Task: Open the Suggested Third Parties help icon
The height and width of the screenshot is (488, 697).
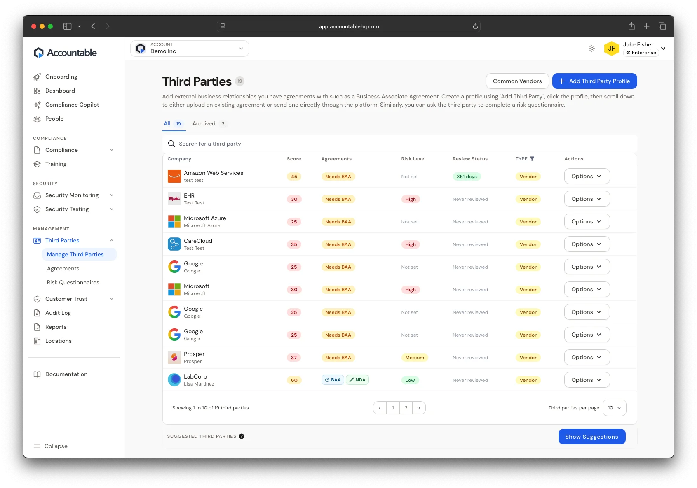Action: [242, 436]
